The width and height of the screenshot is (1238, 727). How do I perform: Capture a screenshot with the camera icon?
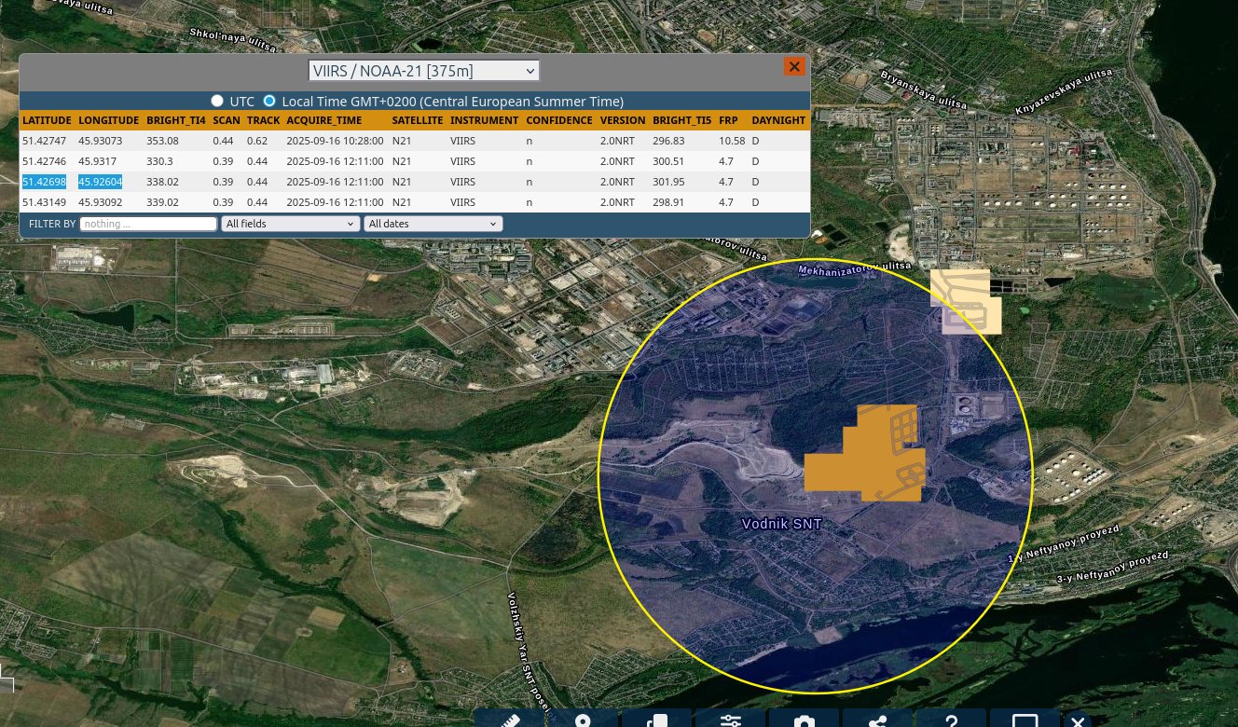(x=804, y=720)
